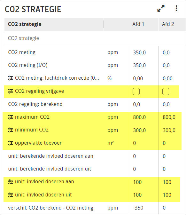
Task: Click settings icon beside unit: invloed doseren aan
Action: (x=11, y=182)
